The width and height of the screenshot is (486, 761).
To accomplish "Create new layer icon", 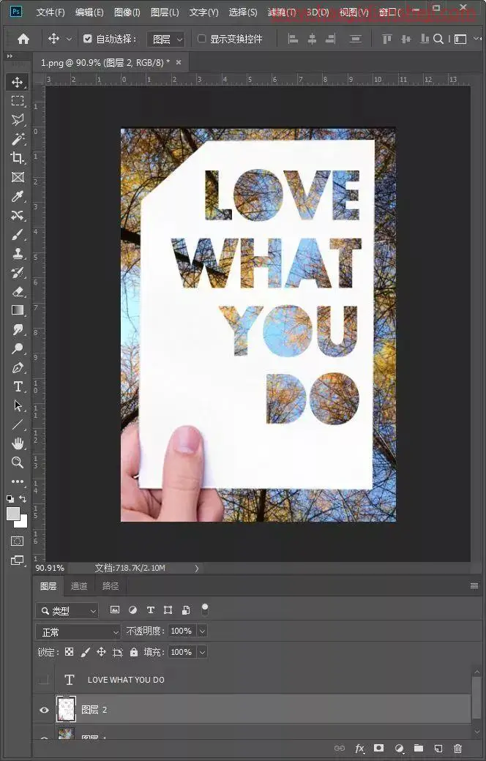I will point(438,749).
